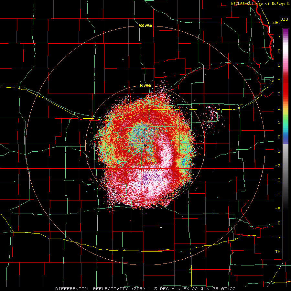Click the TH label on legend
Viewport: 291px width, 291px height.
pyautogui.click(x=278, y=252)
